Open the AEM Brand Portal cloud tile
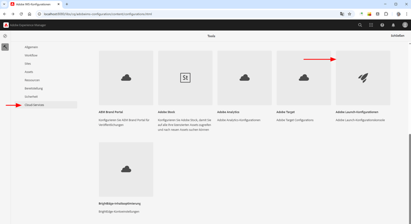 [126, 78]
